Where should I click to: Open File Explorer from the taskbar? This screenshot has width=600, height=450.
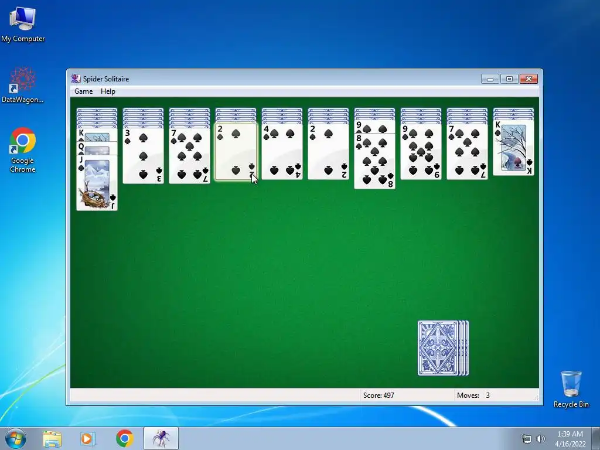click(x=52, y=438)
